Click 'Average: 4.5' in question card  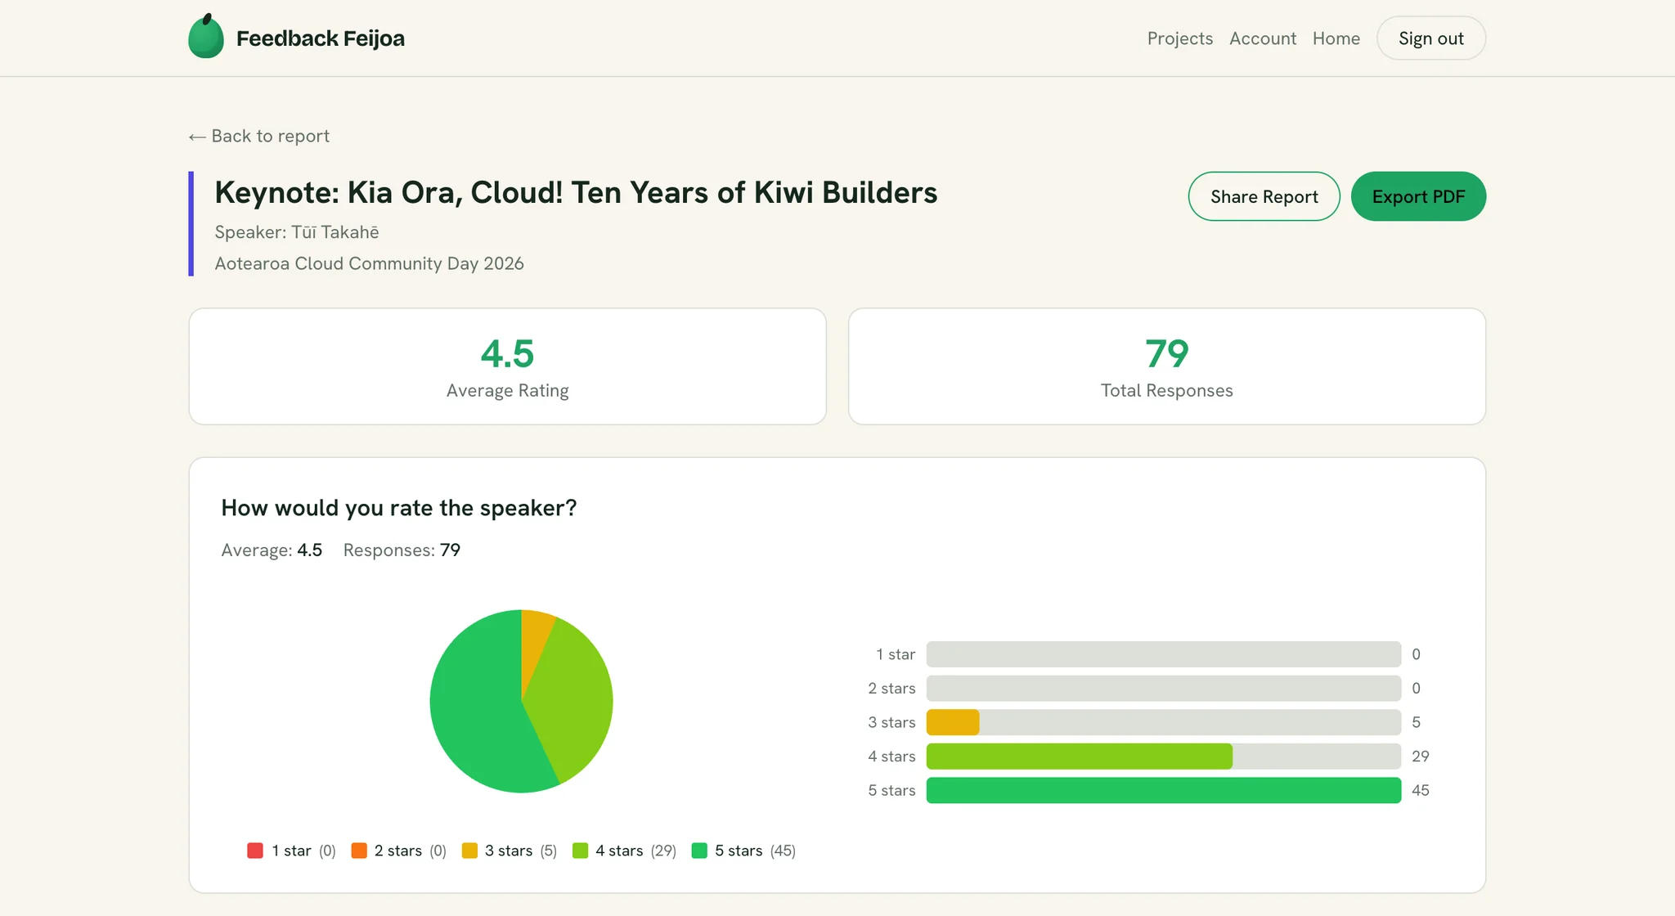pos(272,550)
